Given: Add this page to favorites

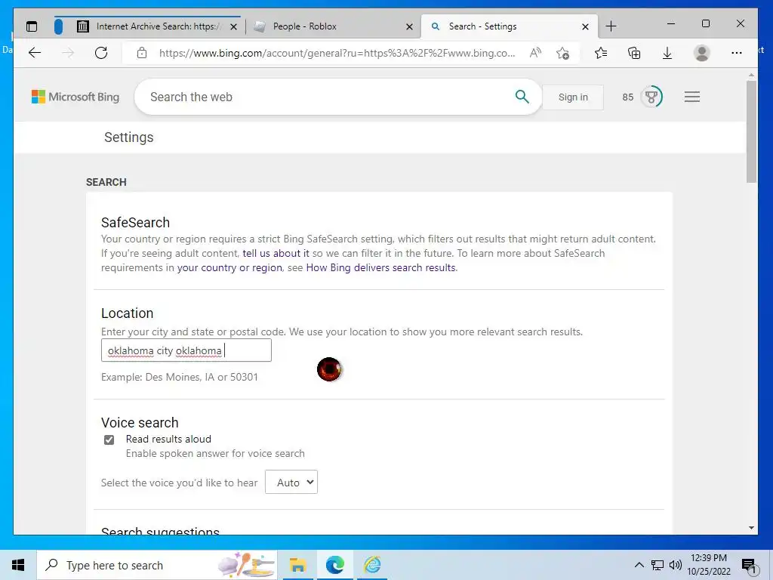Looking at the screenshot, I should [x=562, y=53].
